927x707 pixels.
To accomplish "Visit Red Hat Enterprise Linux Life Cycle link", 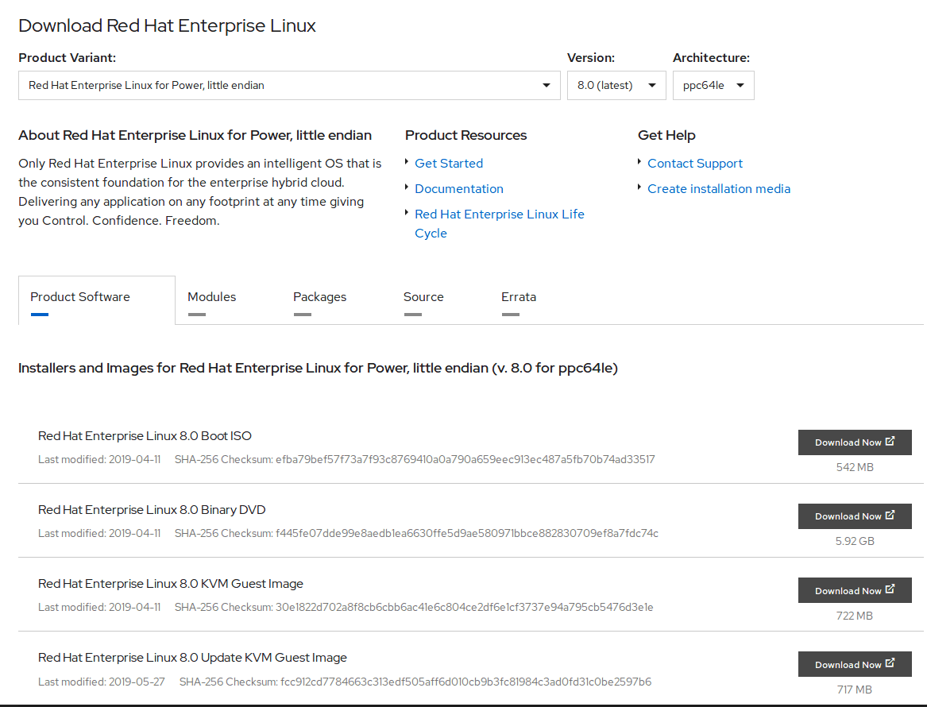I will (499, 214).
